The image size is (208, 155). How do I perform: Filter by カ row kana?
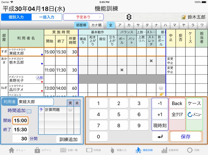(129, 25)
